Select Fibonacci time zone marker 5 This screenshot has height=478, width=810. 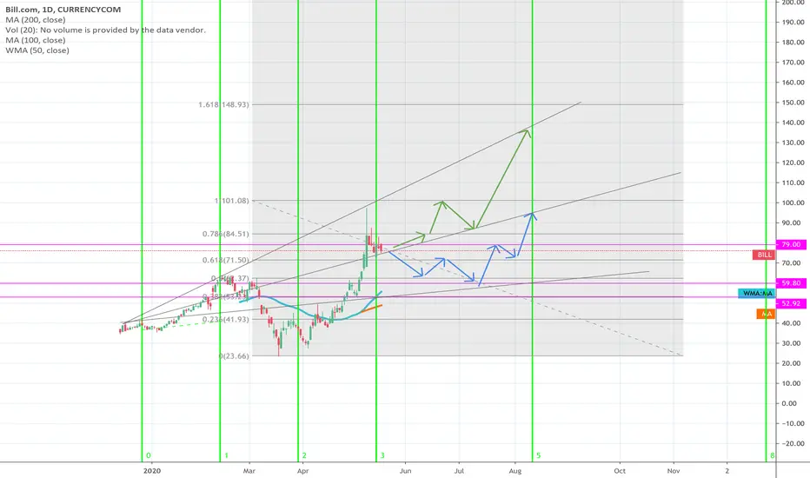[538, 455]
